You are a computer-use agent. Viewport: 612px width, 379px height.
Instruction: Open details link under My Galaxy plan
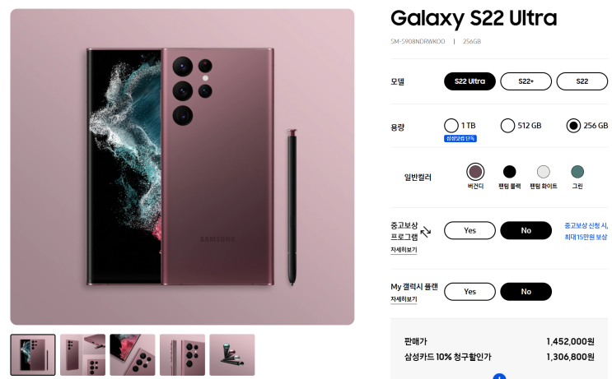point(404,299)
